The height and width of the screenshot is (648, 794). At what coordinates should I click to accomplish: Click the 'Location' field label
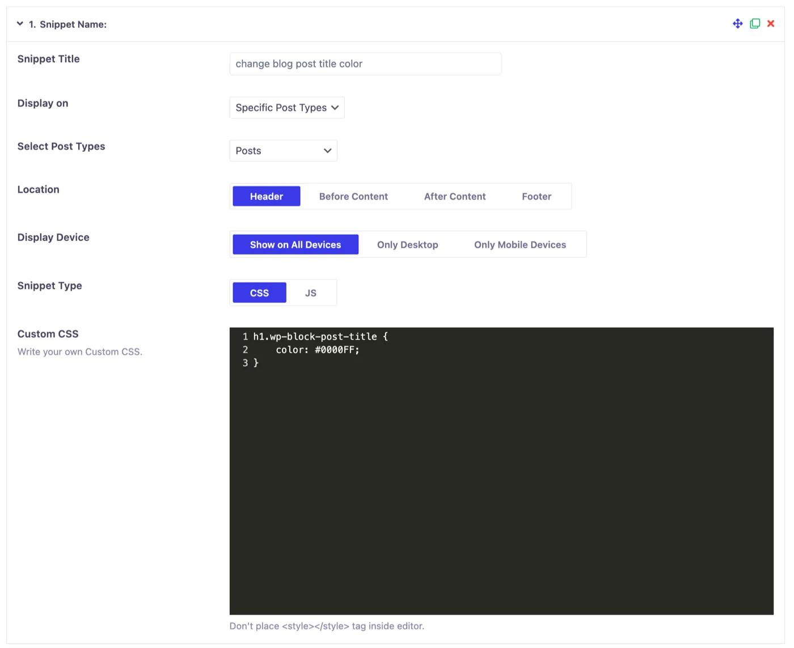(x=39, y=189)
